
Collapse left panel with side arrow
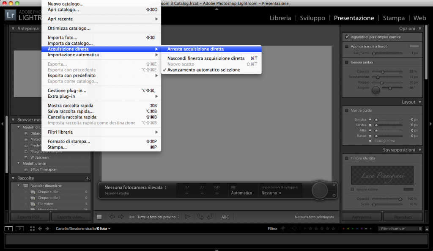pos(2,124)
